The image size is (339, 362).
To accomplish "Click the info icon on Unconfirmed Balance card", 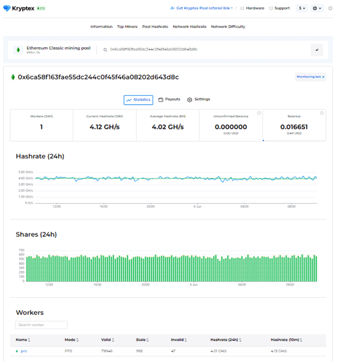I will [259, 113].
